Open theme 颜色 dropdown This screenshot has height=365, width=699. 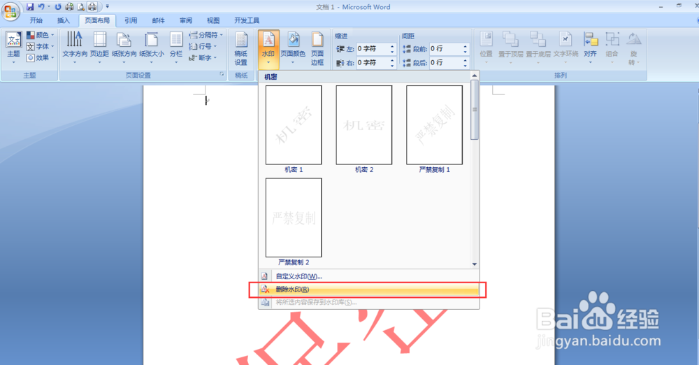[41, 35]
